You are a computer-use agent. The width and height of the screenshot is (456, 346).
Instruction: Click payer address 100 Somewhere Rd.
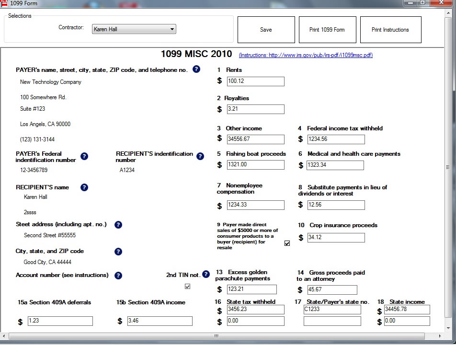(x=43, y=97)
